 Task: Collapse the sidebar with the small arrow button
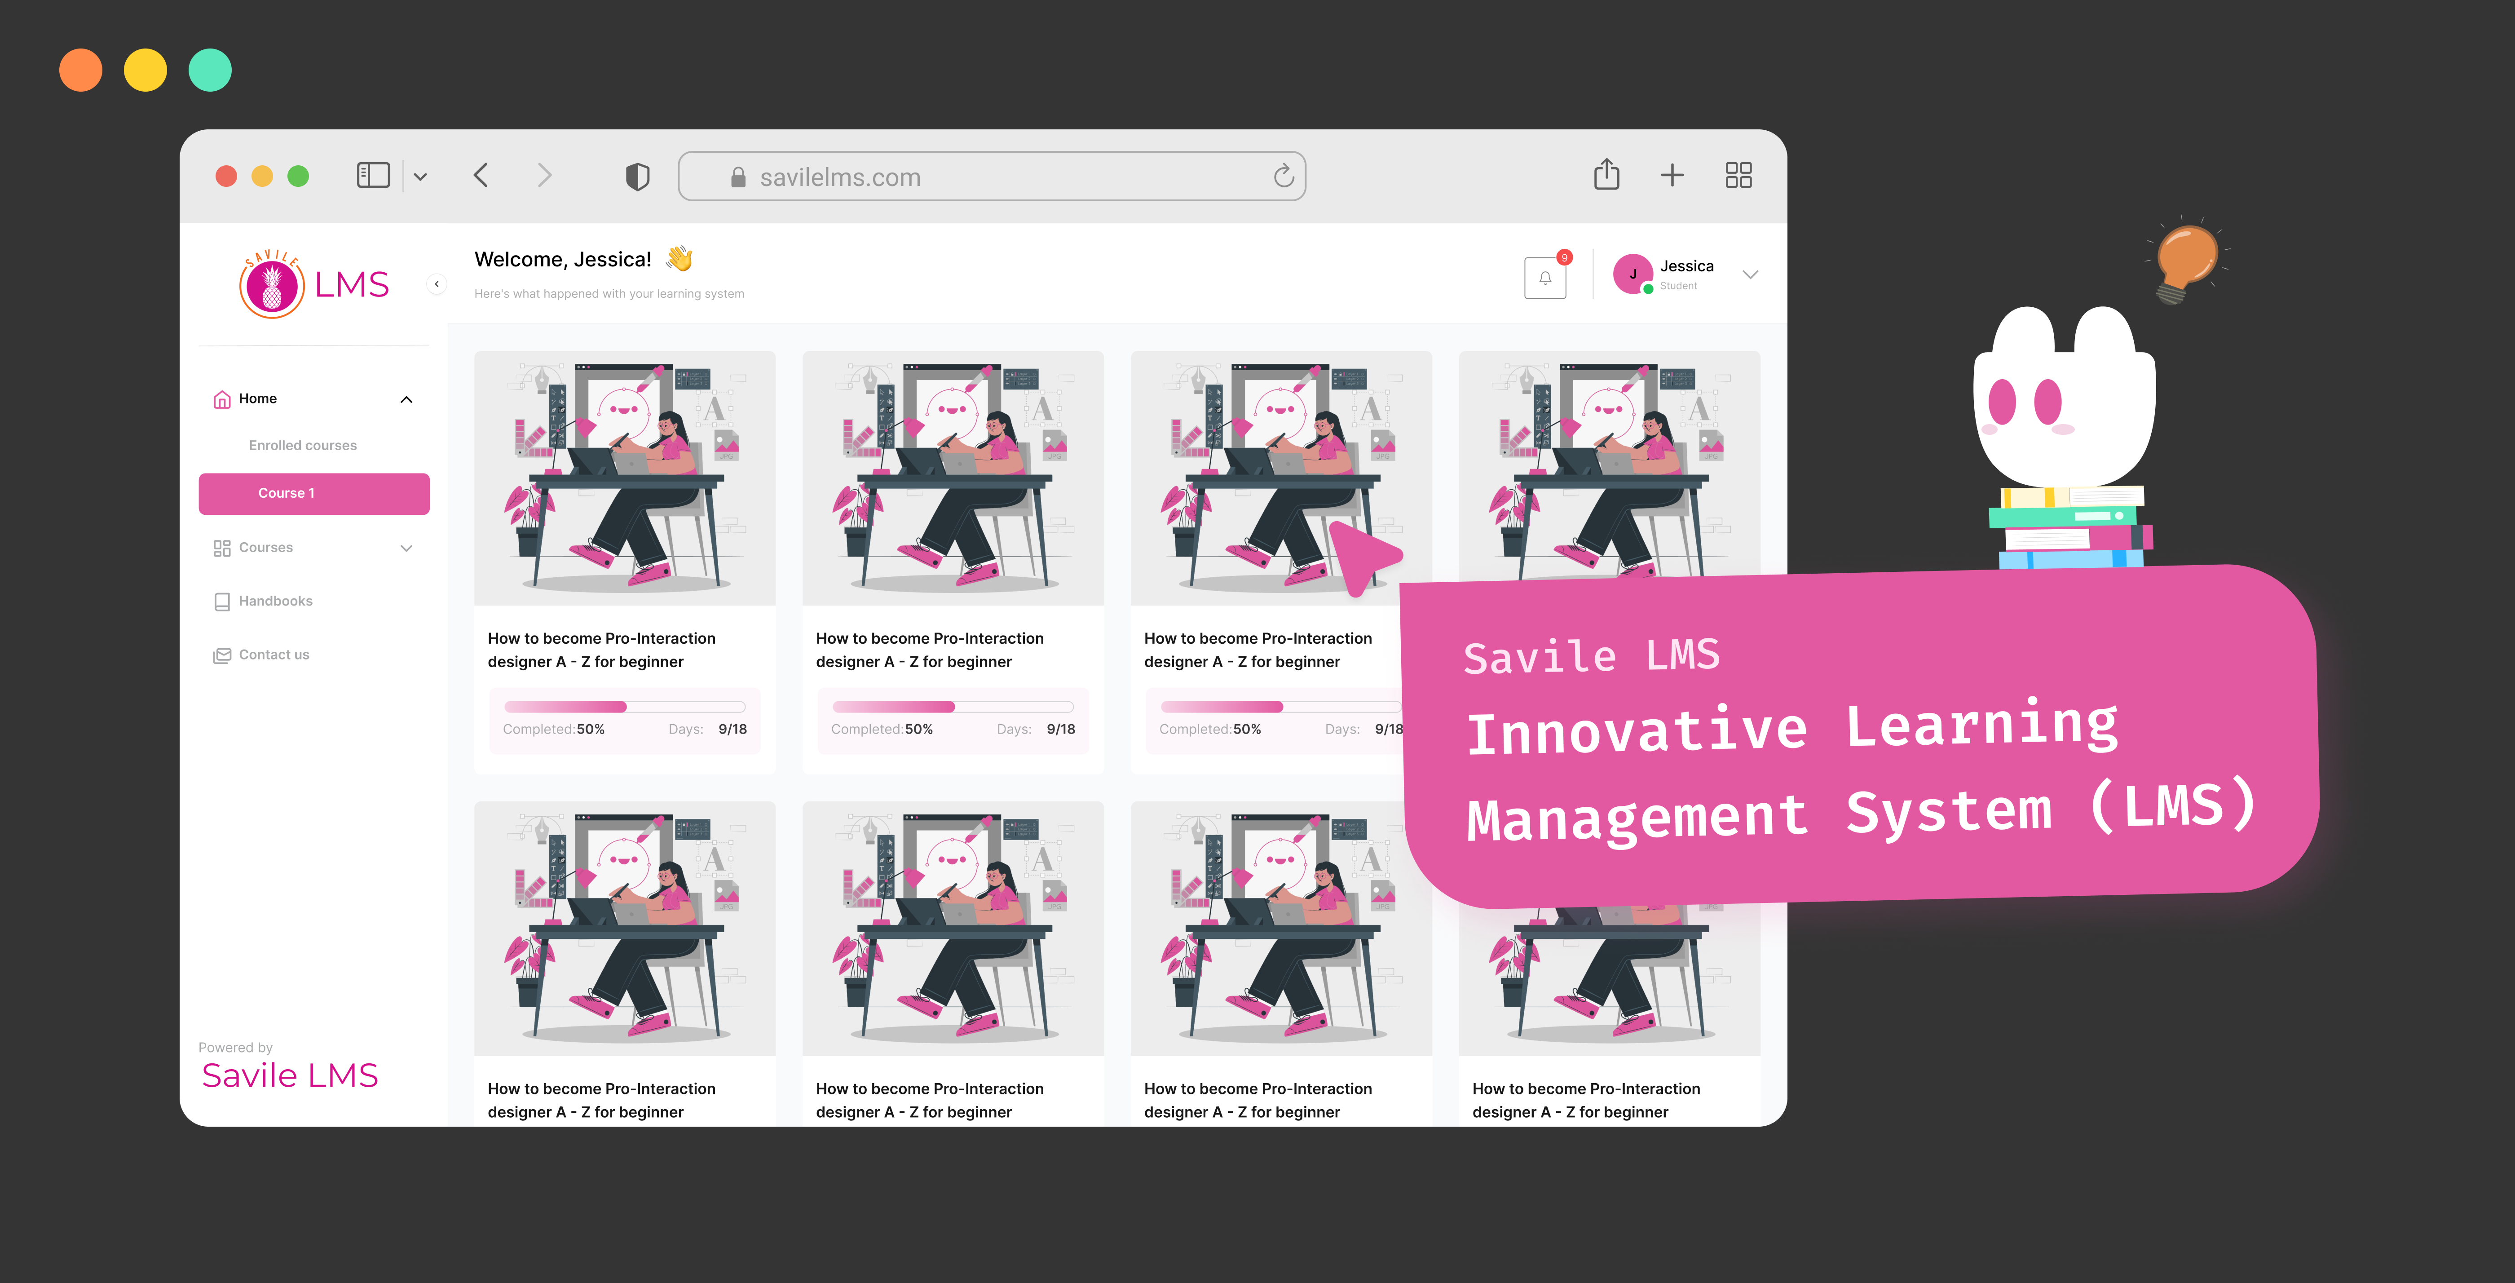pos(437,284)
